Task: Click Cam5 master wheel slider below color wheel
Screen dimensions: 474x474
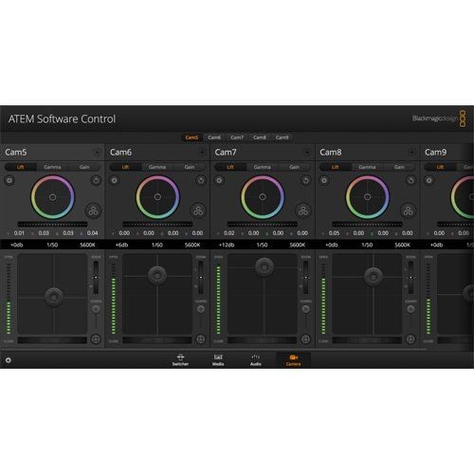Action: point(52,224)
